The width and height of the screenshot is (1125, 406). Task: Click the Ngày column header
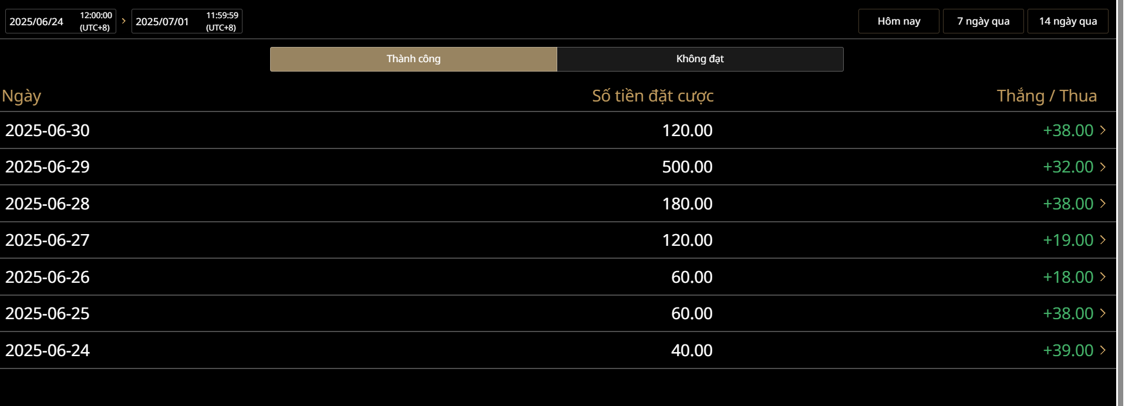[x=22, y=96]
